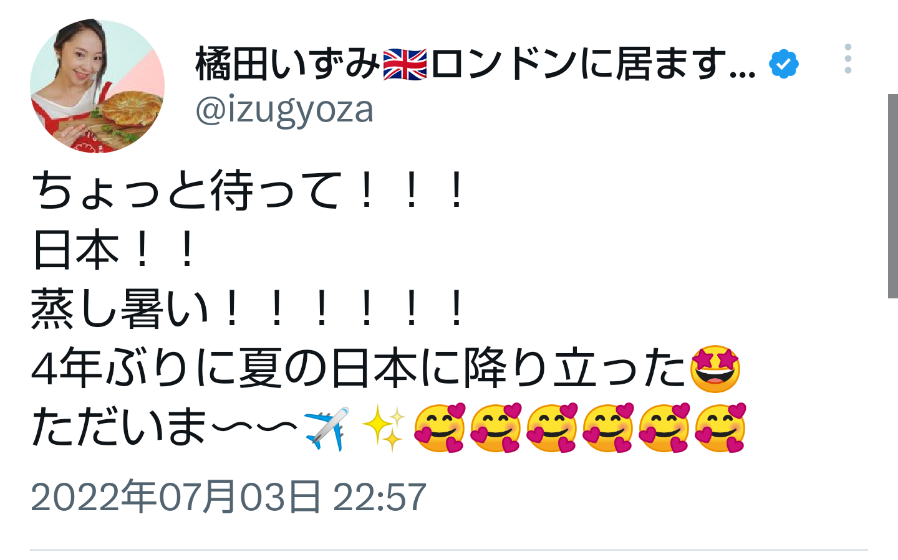This screenshot has width=898, height=560.
Task: Click the UK flag emoji in name
Action: click(x=405, y=64)
